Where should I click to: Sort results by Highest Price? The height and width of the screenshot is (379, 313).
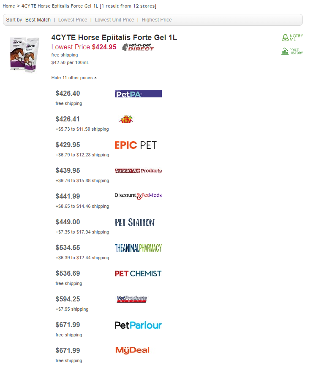tap(157, 20)
